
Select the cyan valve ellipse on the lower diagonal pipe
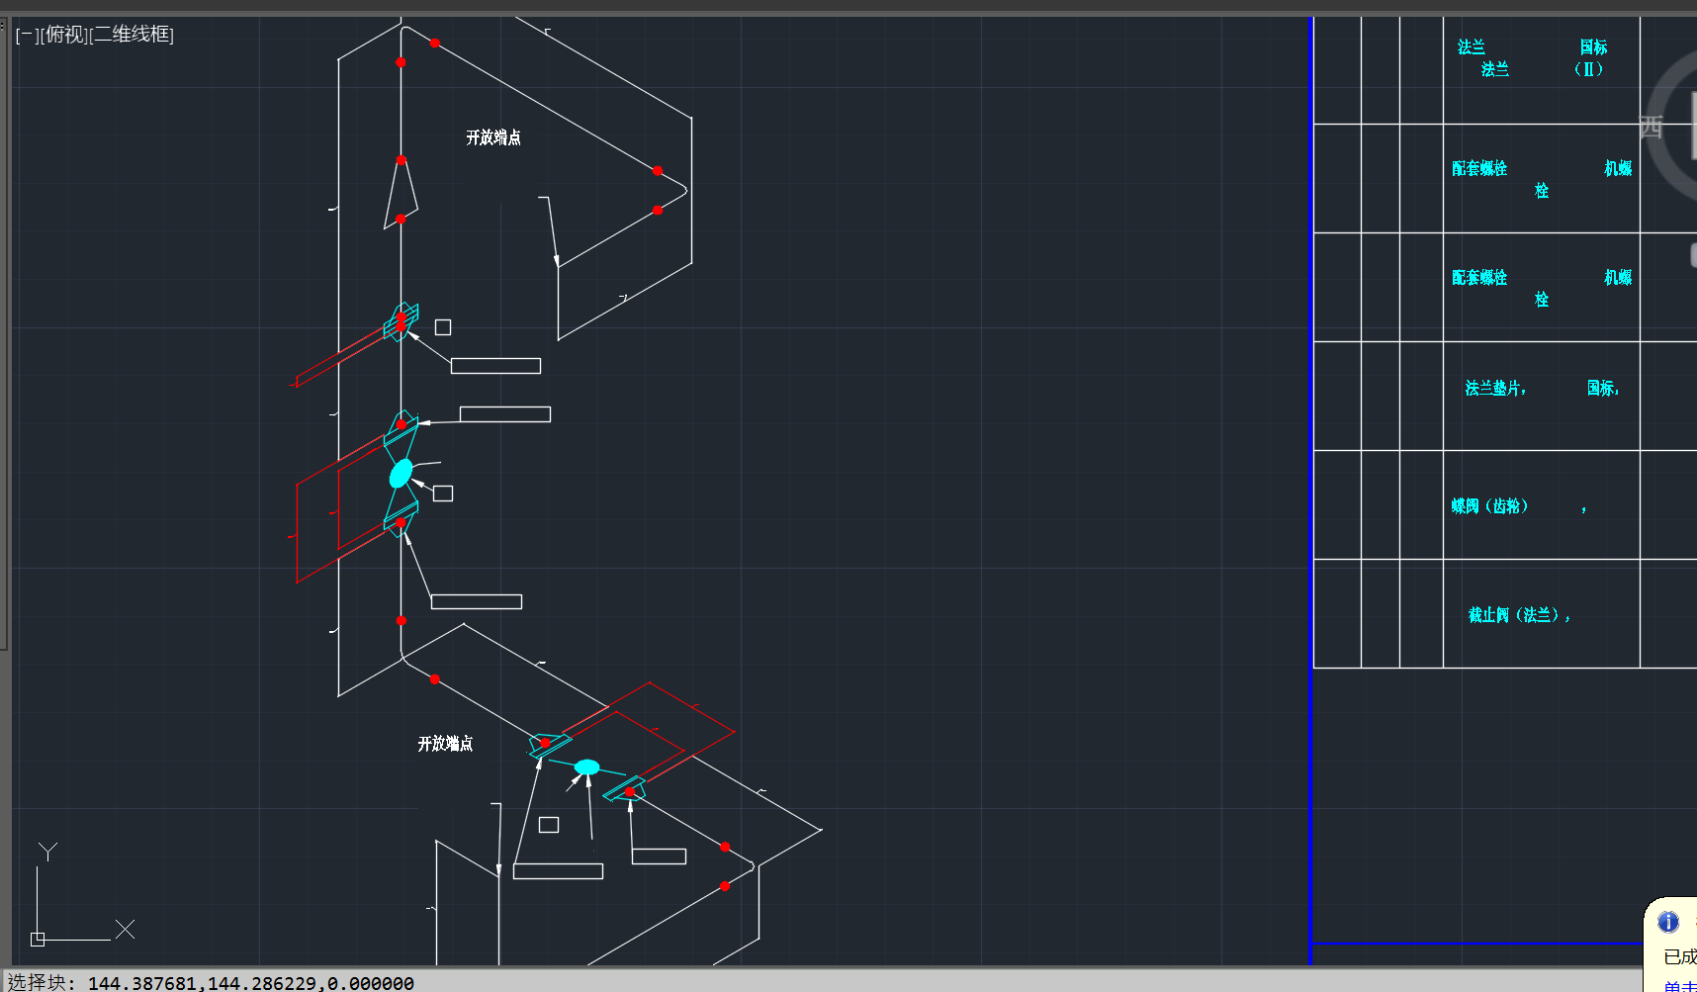point(587,767)
